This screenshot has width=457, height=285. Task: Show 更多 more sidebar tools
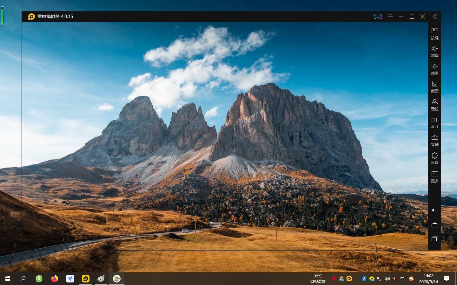point(435,177)
